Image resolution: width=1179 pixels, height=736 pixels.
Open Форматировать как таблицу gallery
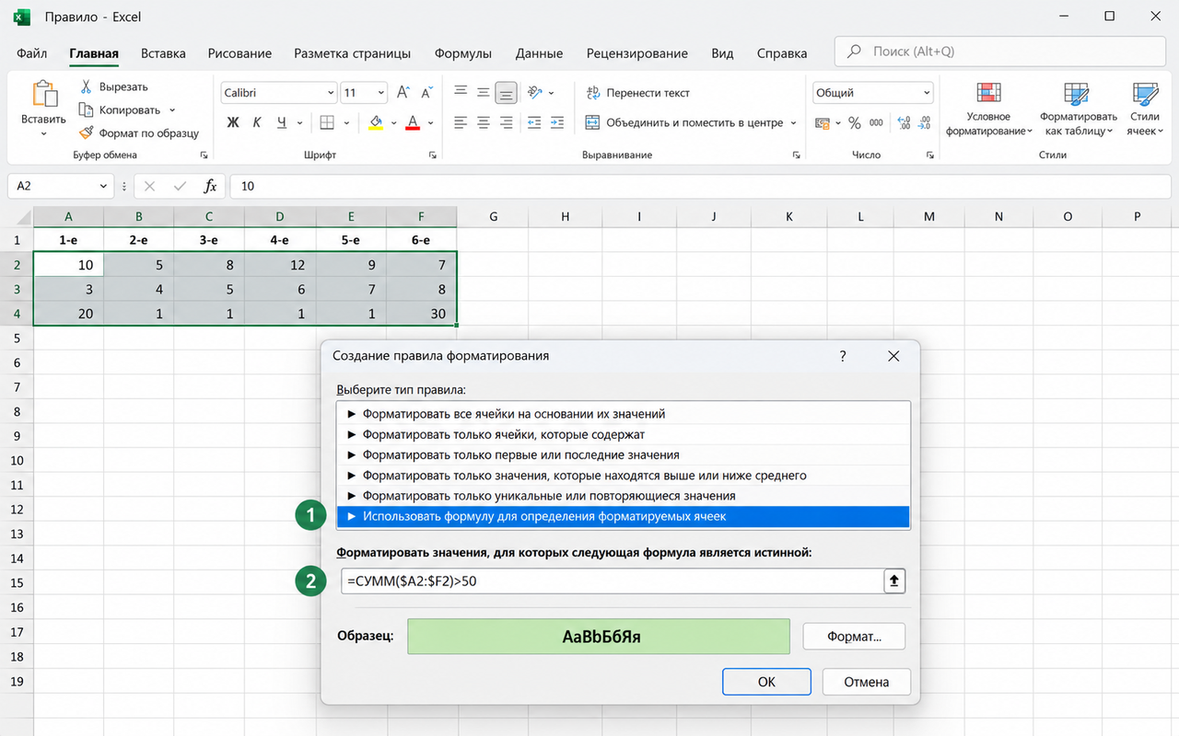1079,109
